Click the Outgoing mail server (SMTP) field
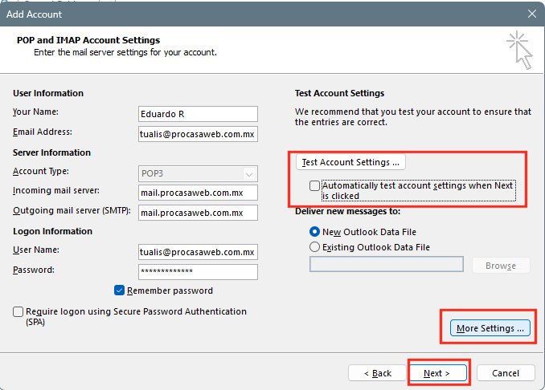 click(198, 213)
